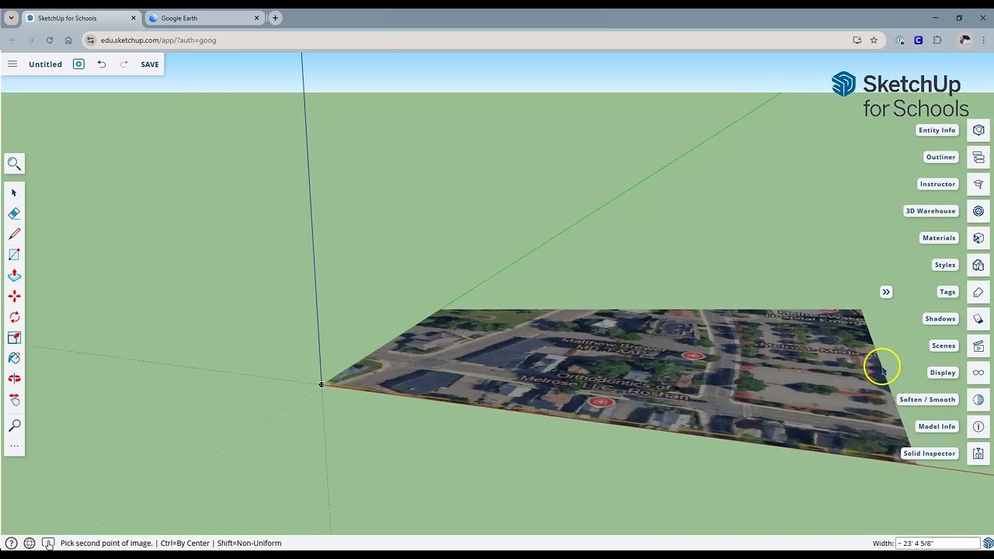The width and height of the screenshot is (994, 559).
Task: Click the address bar URL
Action: click(158, 40)
